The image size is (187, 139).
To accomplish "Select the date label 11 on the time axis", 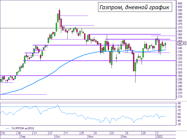I will tap(66, 133).
